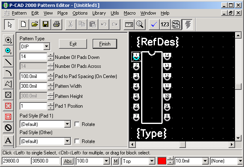Select the red square Cutout tool

(8, 117)
